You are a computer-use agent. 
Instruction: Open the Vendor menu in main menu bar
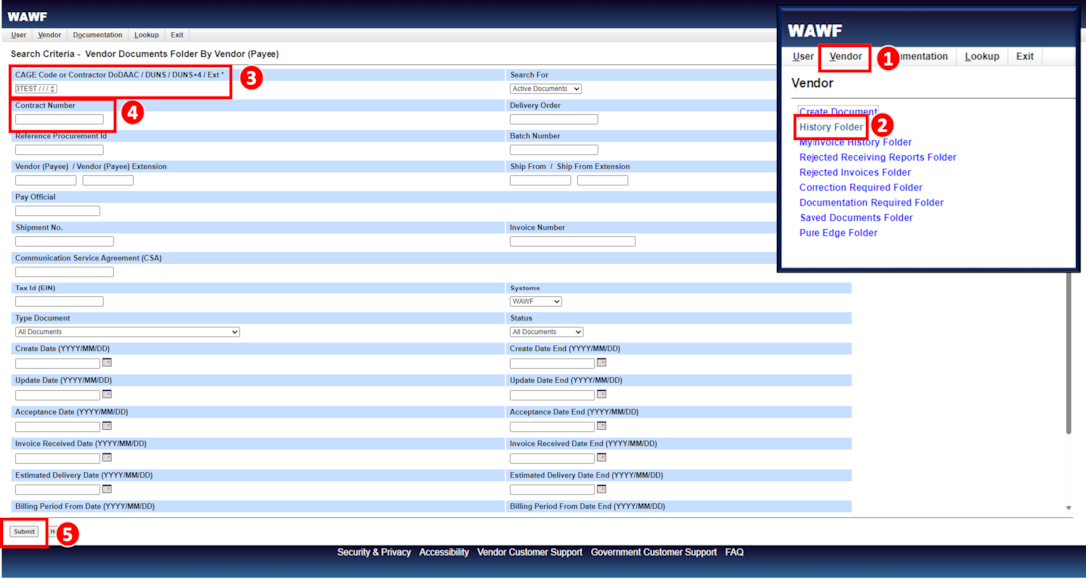pyautogui.click(x=49, y=35)
